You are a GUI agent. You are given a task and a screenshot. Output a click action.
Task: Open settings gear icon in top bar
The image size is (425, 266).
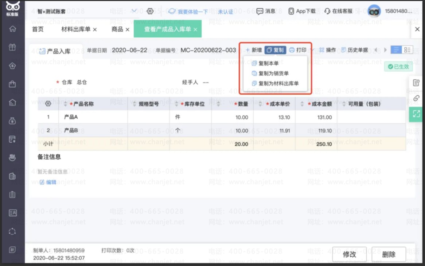pyautogui.click(x=150, y=11)
